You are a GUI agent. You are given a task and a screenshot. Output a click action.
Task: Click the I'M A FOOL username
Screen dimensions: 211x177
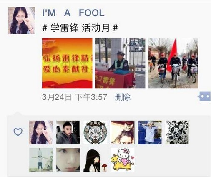[x=73, y=13]
